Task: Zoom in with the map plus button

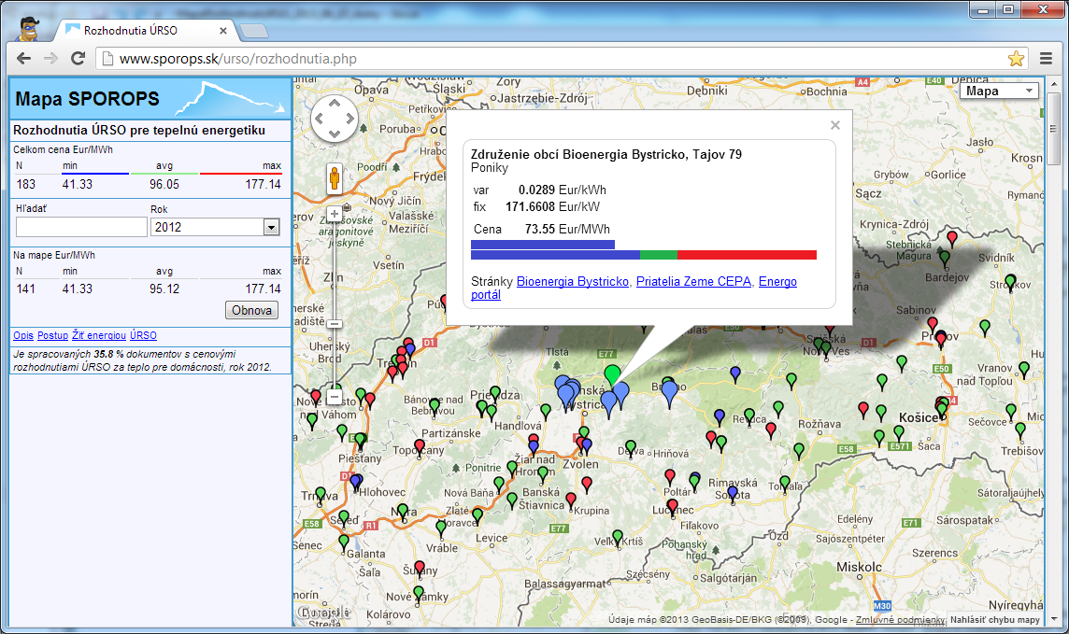Action: click(335, 214)
